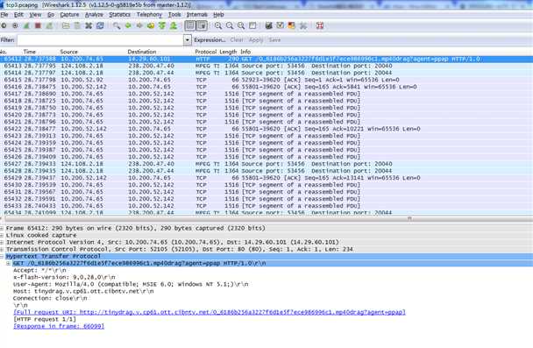
Task: Zoom in the packet text
Action: (x=218, y=25)
